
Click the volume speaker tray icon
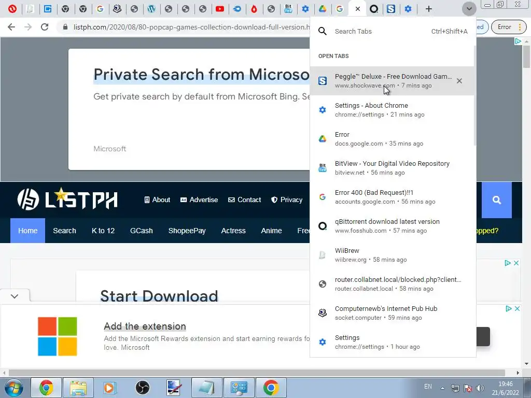point(480,388)
